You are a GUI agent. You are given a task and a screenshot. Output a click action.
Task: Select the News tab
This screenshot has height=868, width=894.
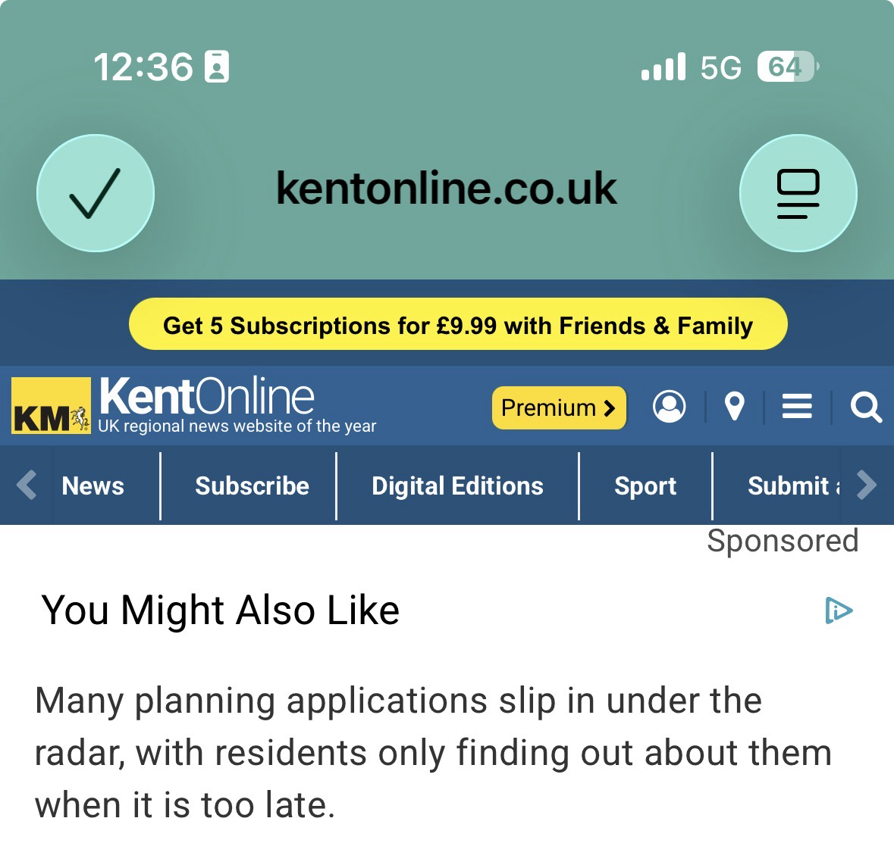[93, 486]
